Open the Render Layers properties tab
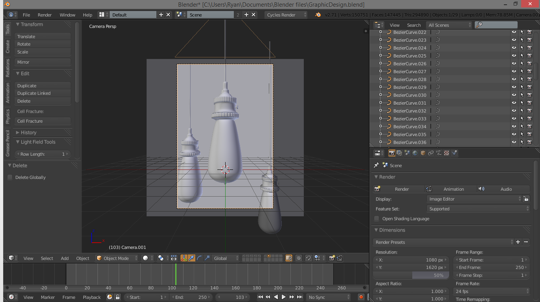The height and width of the screenshot is (302, 540). tap(399, 153)
